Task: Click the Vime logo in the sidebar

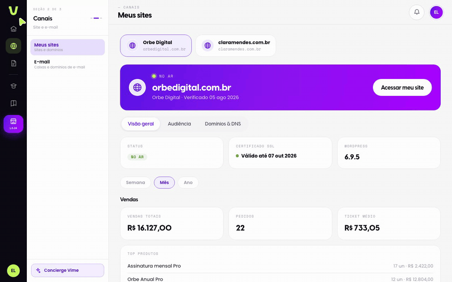Action: [x=13, y=10]
